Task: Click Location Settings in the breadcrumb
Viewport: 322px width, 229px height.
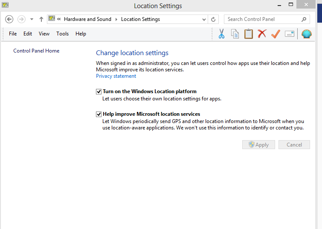Action: (x=140, y=19)
